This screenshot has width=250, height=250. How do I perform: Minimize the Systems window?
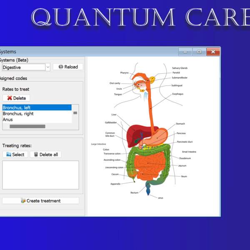(185, 52)
